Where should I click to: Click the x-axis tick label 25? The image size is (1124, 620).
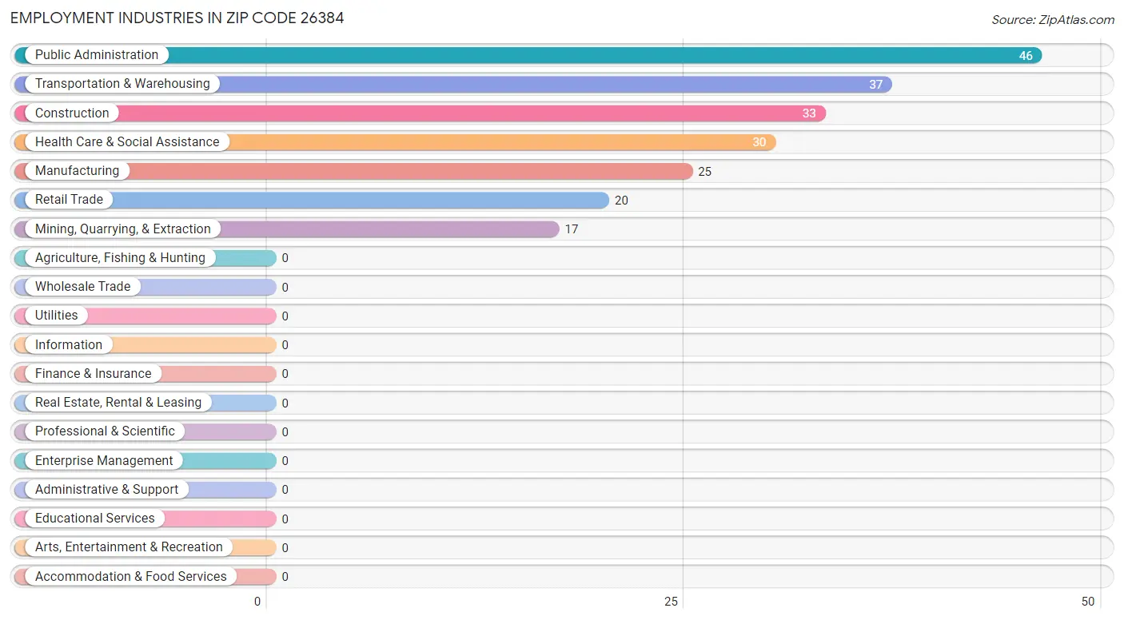672,602
